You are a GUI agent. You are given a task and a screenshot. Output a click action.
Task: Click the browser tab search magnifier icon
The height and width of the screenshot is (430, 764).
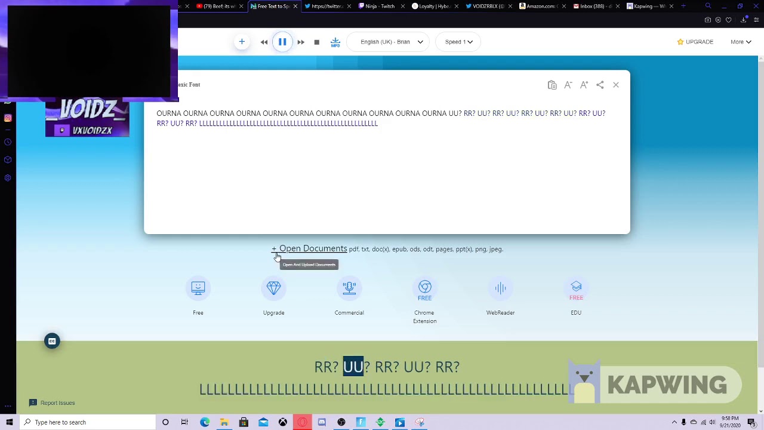tap(708, 6)
